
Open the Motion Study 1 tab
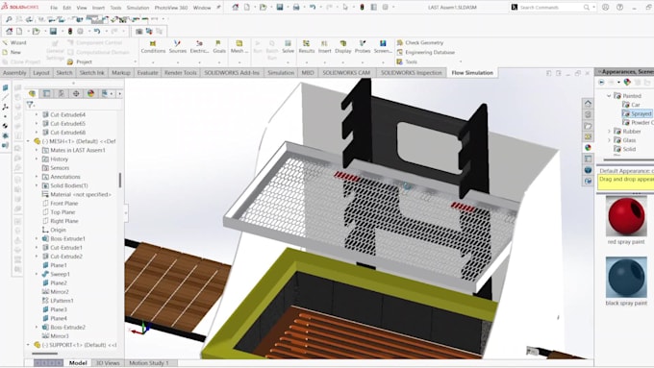pos(149,363)
